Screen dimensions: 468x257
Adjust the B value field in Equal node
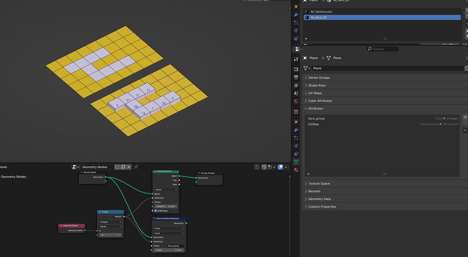[x=111, y=235]
